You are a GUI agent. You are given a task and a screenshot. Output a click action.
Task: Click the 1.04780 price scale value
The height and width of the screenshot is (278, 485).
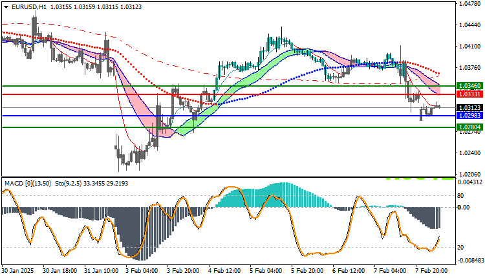(470, 4)
